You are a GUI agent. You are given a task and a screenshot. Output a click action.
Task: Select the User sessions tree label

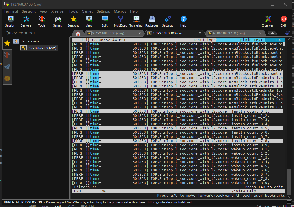(30, 41)
